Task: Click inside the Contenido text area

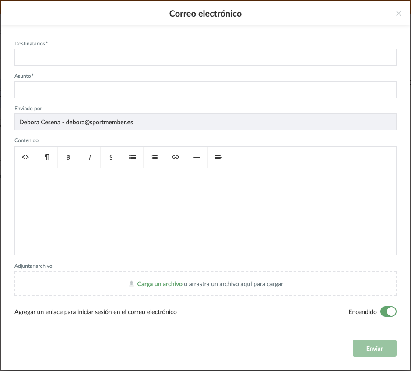Action: (205, 211)
